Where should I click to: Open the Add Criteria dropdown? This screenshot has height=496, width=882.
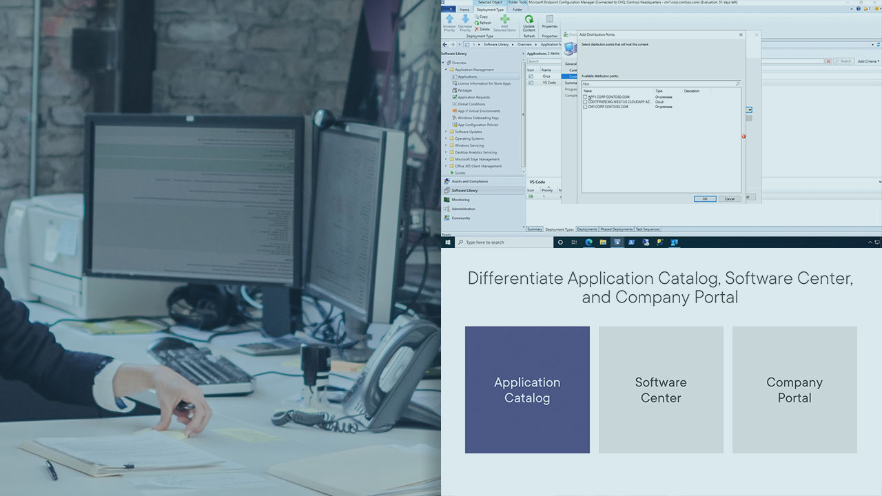coord(868,61)
